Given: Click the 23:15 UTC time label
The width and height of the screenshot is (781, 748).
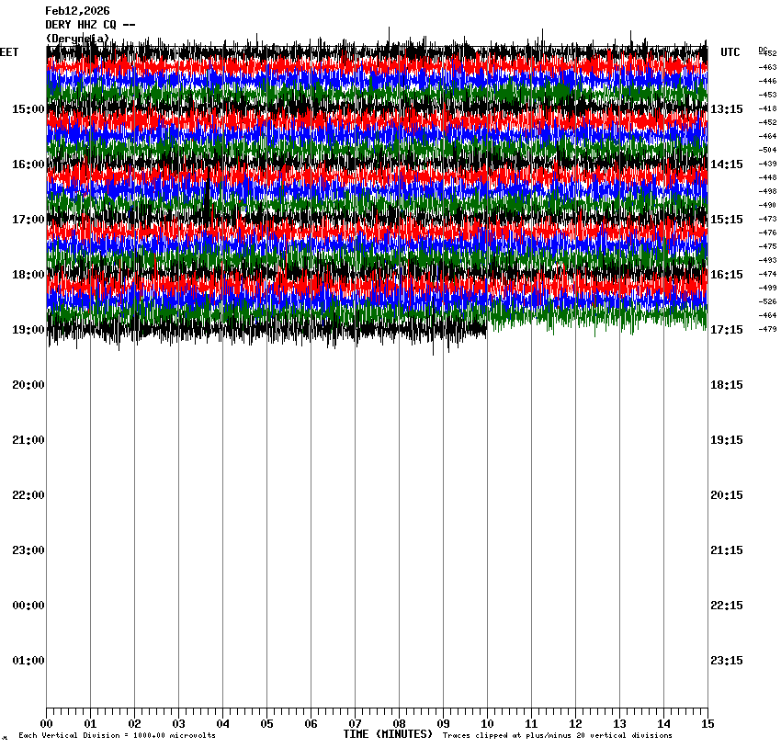Looking at the screenshot, I should click(727, 661).
